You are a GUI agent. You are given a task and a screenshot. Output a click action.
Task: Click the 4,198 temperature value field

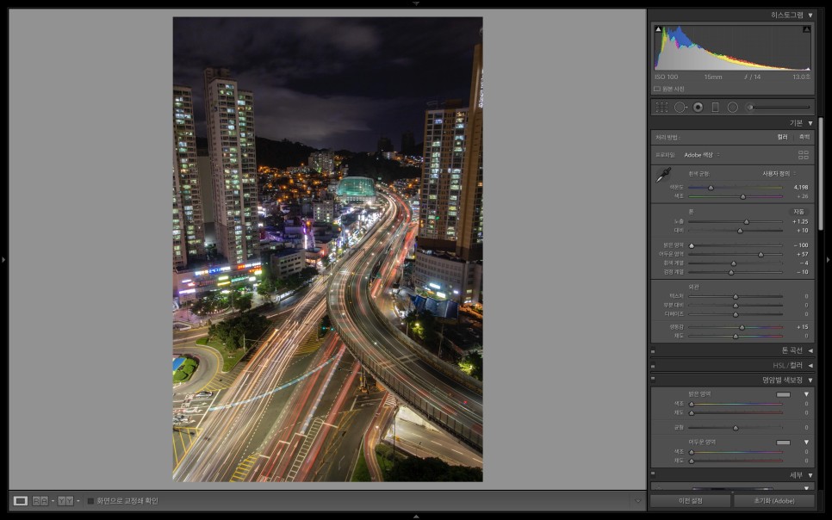tap(801, 188)
